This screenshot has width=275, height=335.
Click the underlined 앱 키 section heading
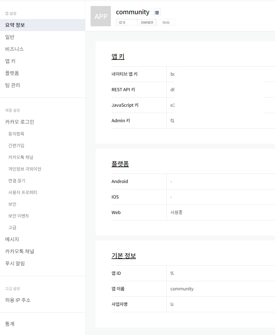118,57
